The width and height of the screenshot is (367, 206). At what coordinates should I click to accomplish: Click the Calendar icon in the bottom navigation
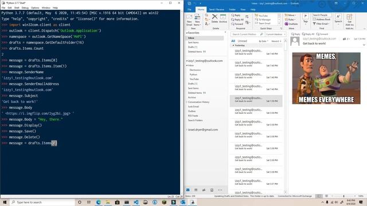pos(196,190)
